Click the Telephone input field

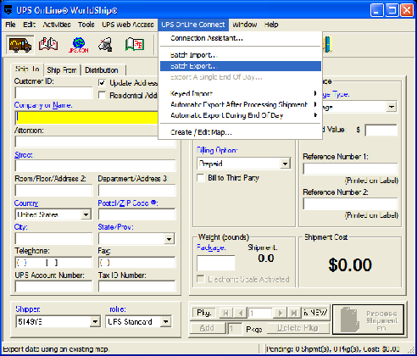coord(53,263)
